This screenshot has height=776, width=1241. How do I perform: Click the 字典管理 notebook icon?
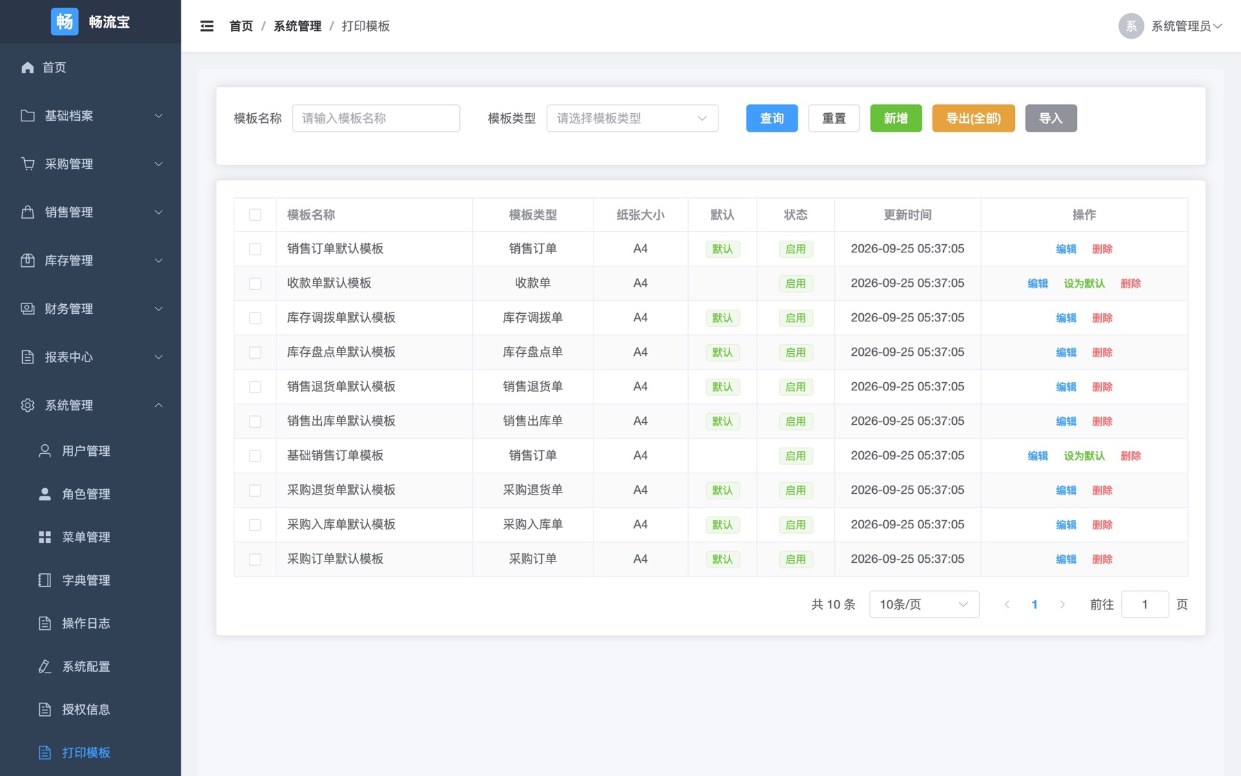click(x=45, y=580)
